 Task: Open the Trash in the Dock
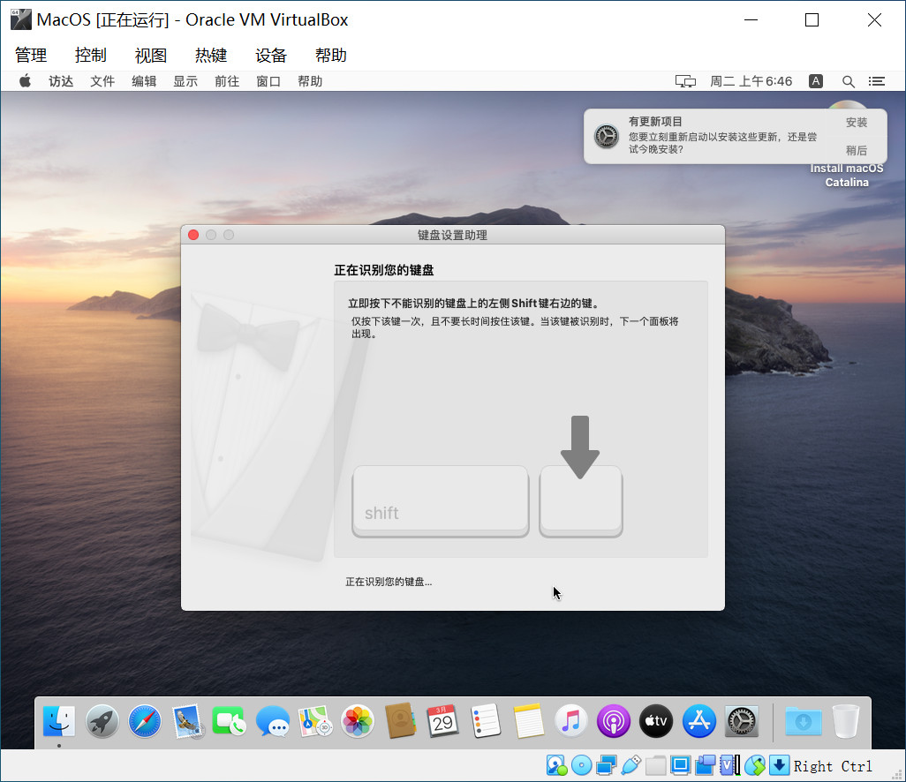point(846,721)
